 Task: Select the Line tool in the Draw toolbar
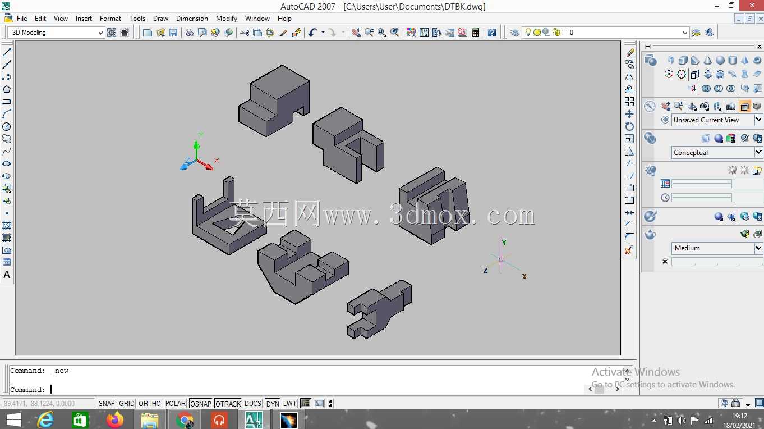point(7,52)
